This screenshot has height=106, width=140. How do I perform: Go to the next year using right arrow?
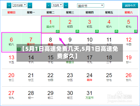(x=30, y=6)
